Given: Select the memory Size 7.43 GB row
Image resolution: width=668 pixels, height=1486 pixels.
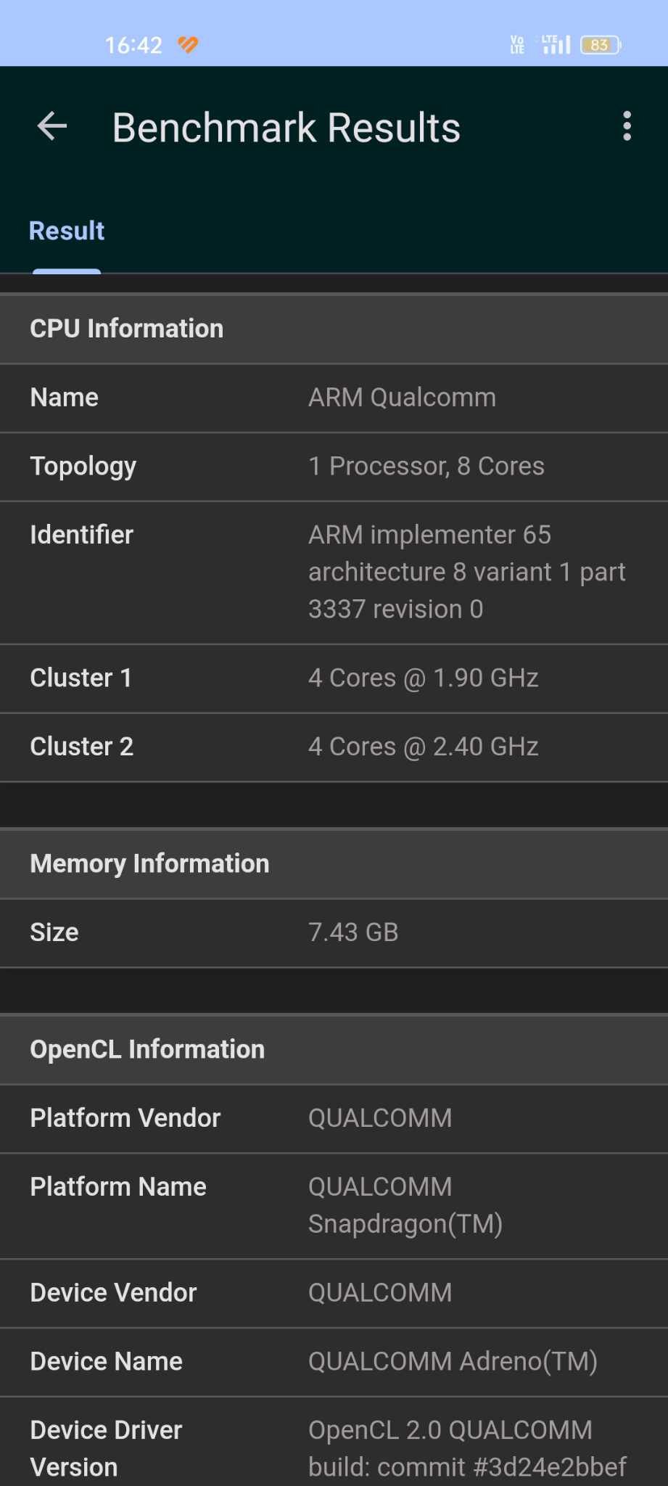Looking at the screenshot, I should pos(334,932).
